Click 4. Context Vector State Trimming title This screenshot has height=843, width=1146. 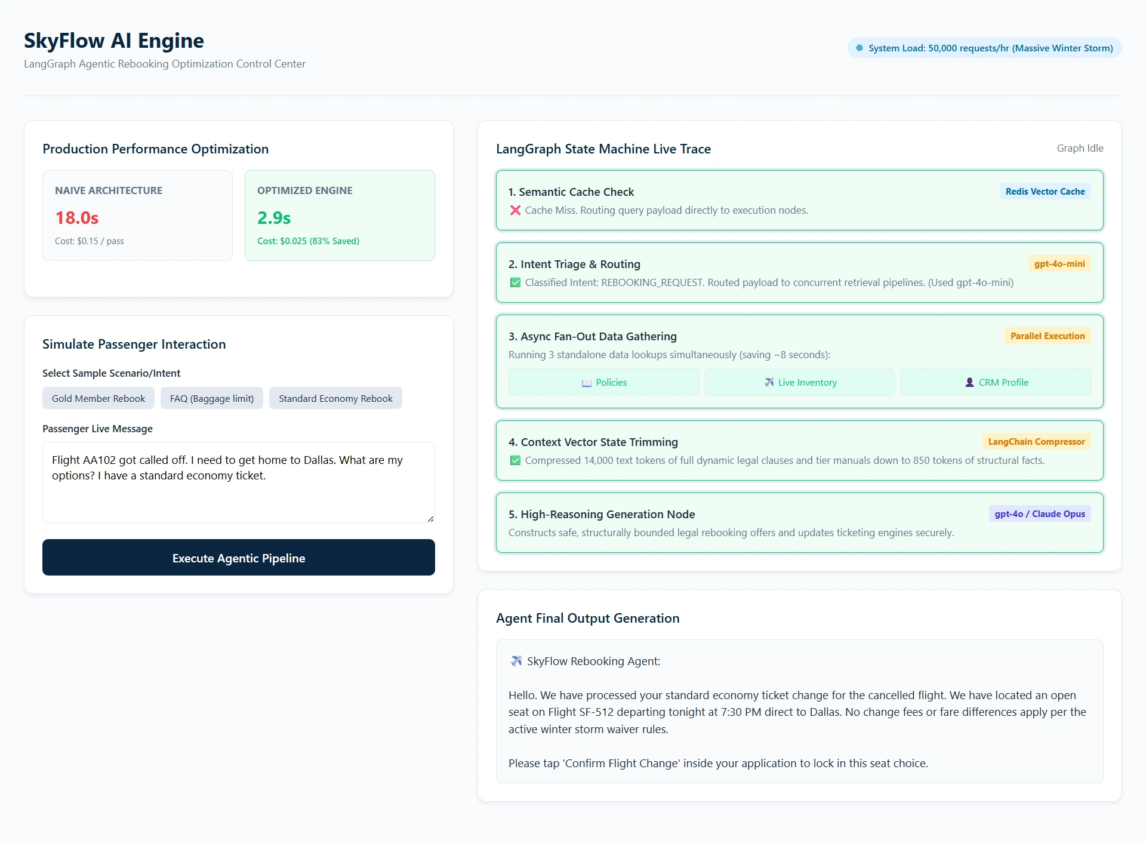pos(593,442)
